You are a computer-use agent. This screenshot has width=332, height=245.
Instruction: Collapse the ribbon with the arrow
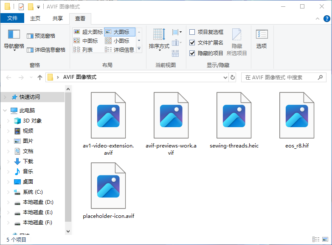tap(318, 19)
